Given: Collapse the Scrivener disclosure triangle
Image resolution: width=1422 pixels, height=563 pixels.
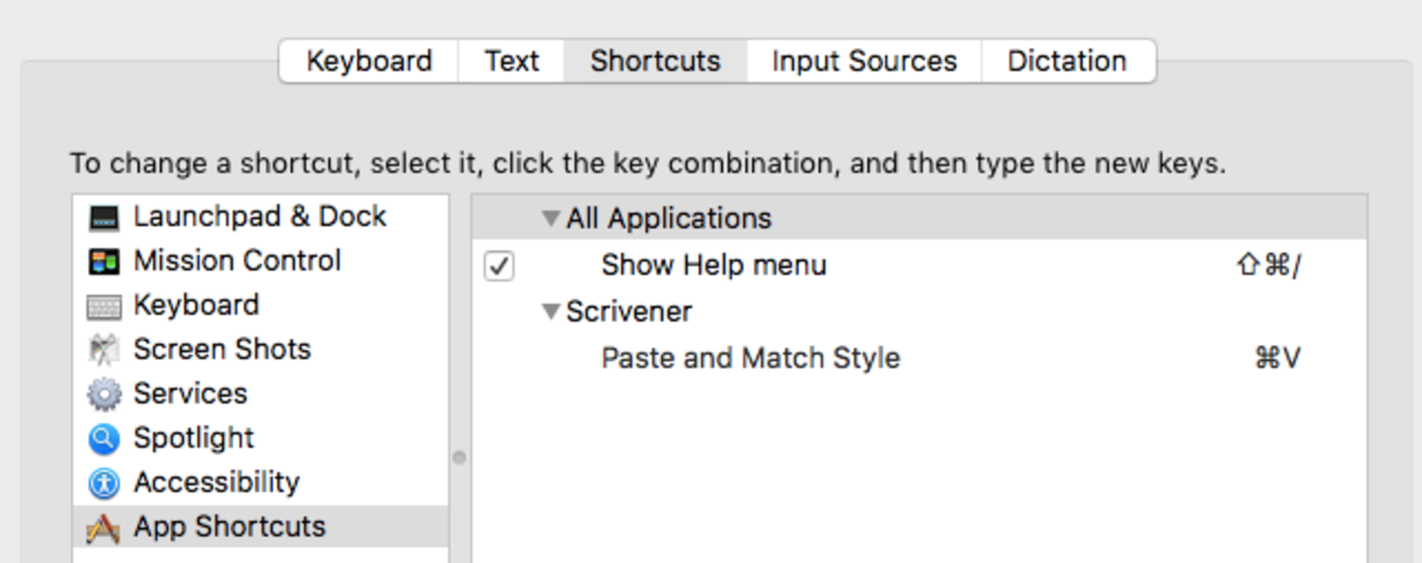Looking at the screenshot, I should [551, 312].
